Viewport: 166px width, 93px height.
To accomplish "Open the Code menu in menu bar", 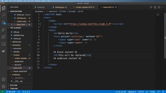I will pyautogui.click(x=6, y=1).
